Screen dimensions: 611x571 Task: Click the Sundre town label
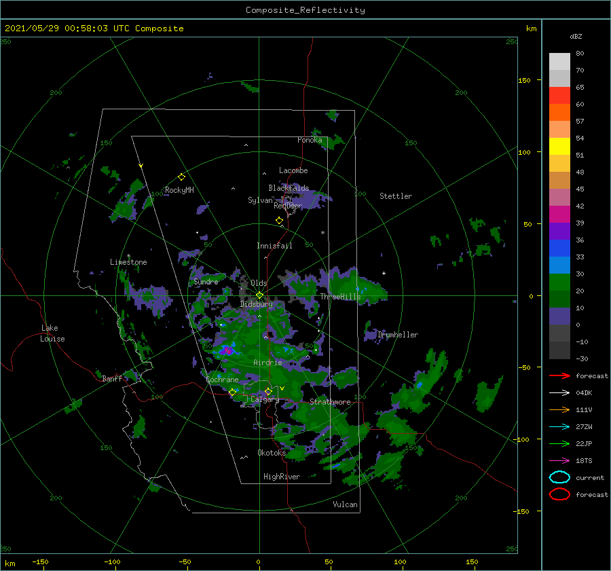[206, 281]
